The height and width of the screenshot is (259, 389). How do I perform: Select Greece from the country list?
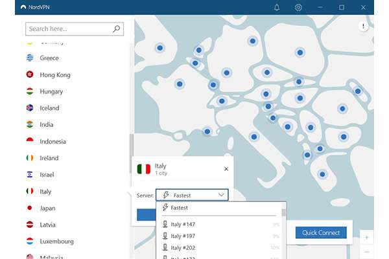49,58
